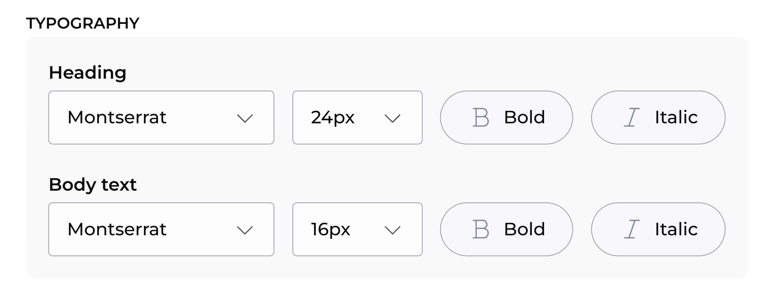Click the Bold icon in the Heading row
The width and height of the screenshot is (773, 296).
pyautogui.click(x=482, y=117)
